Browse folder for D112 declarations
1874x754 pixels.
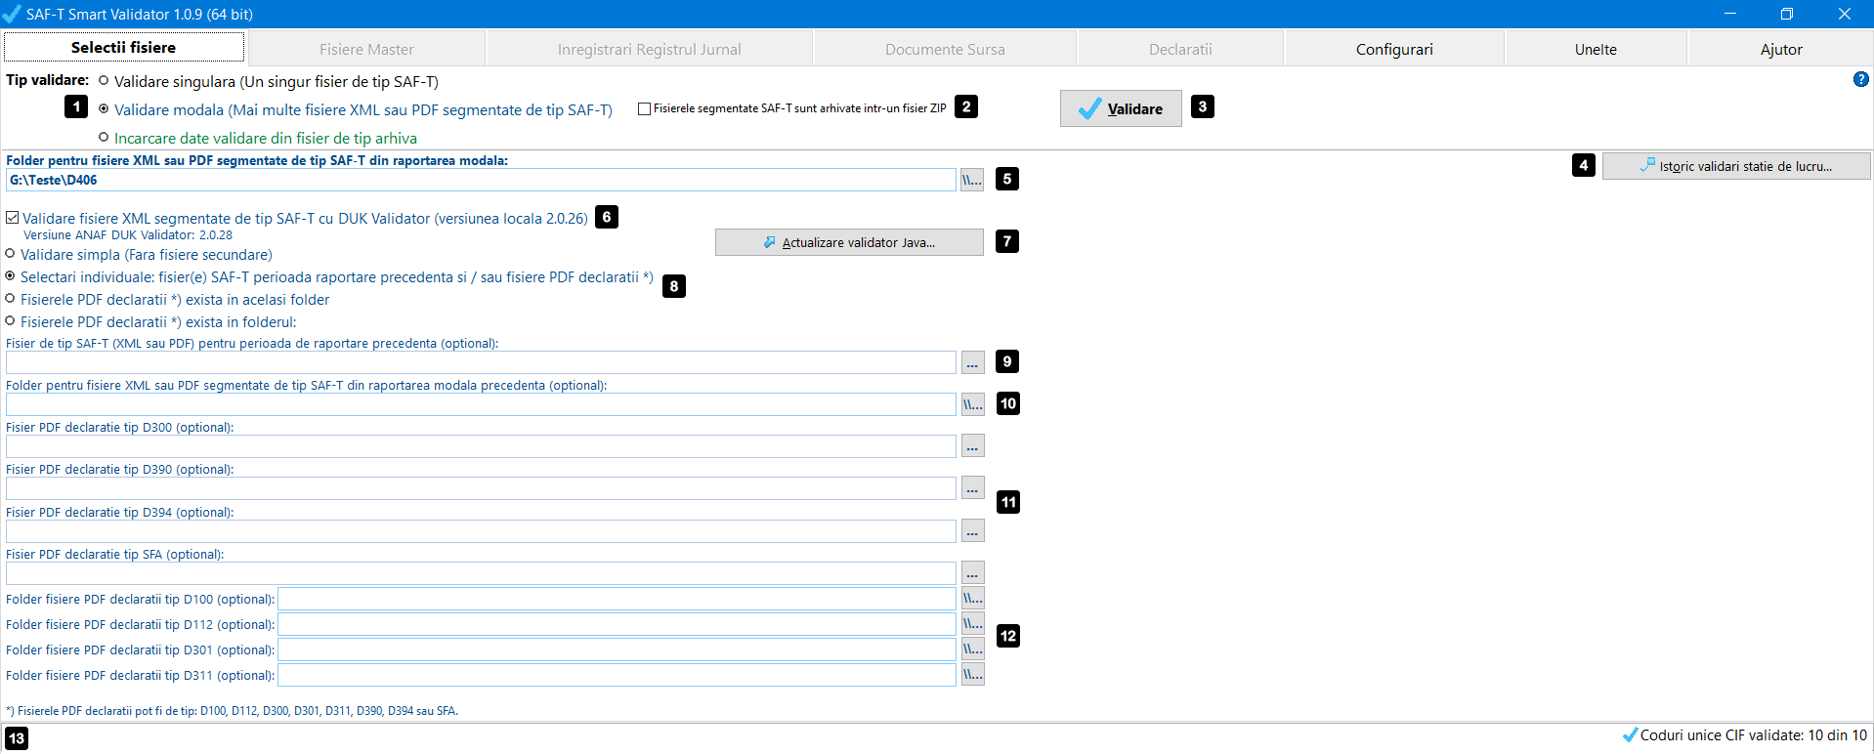(x=972, y=624)
